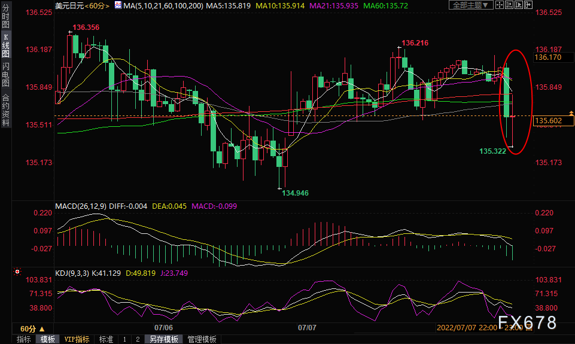Click the J:23.749 value

(x=174, y=273)
